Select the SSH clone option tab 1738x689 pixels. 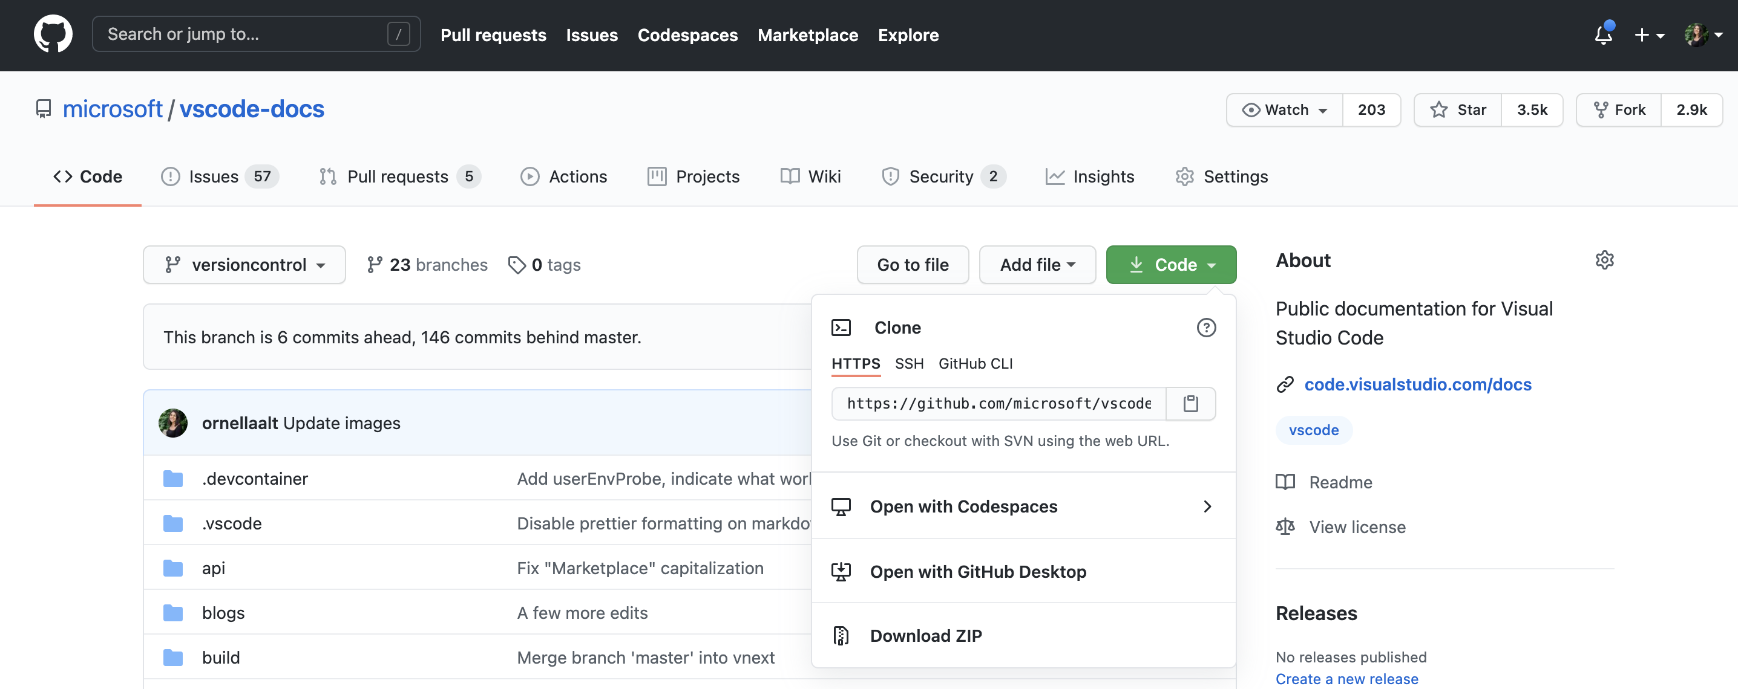[908, 363]
